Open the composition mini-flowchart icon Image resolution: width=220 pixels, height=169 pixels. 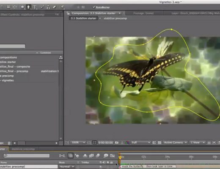tap(62, 155)
